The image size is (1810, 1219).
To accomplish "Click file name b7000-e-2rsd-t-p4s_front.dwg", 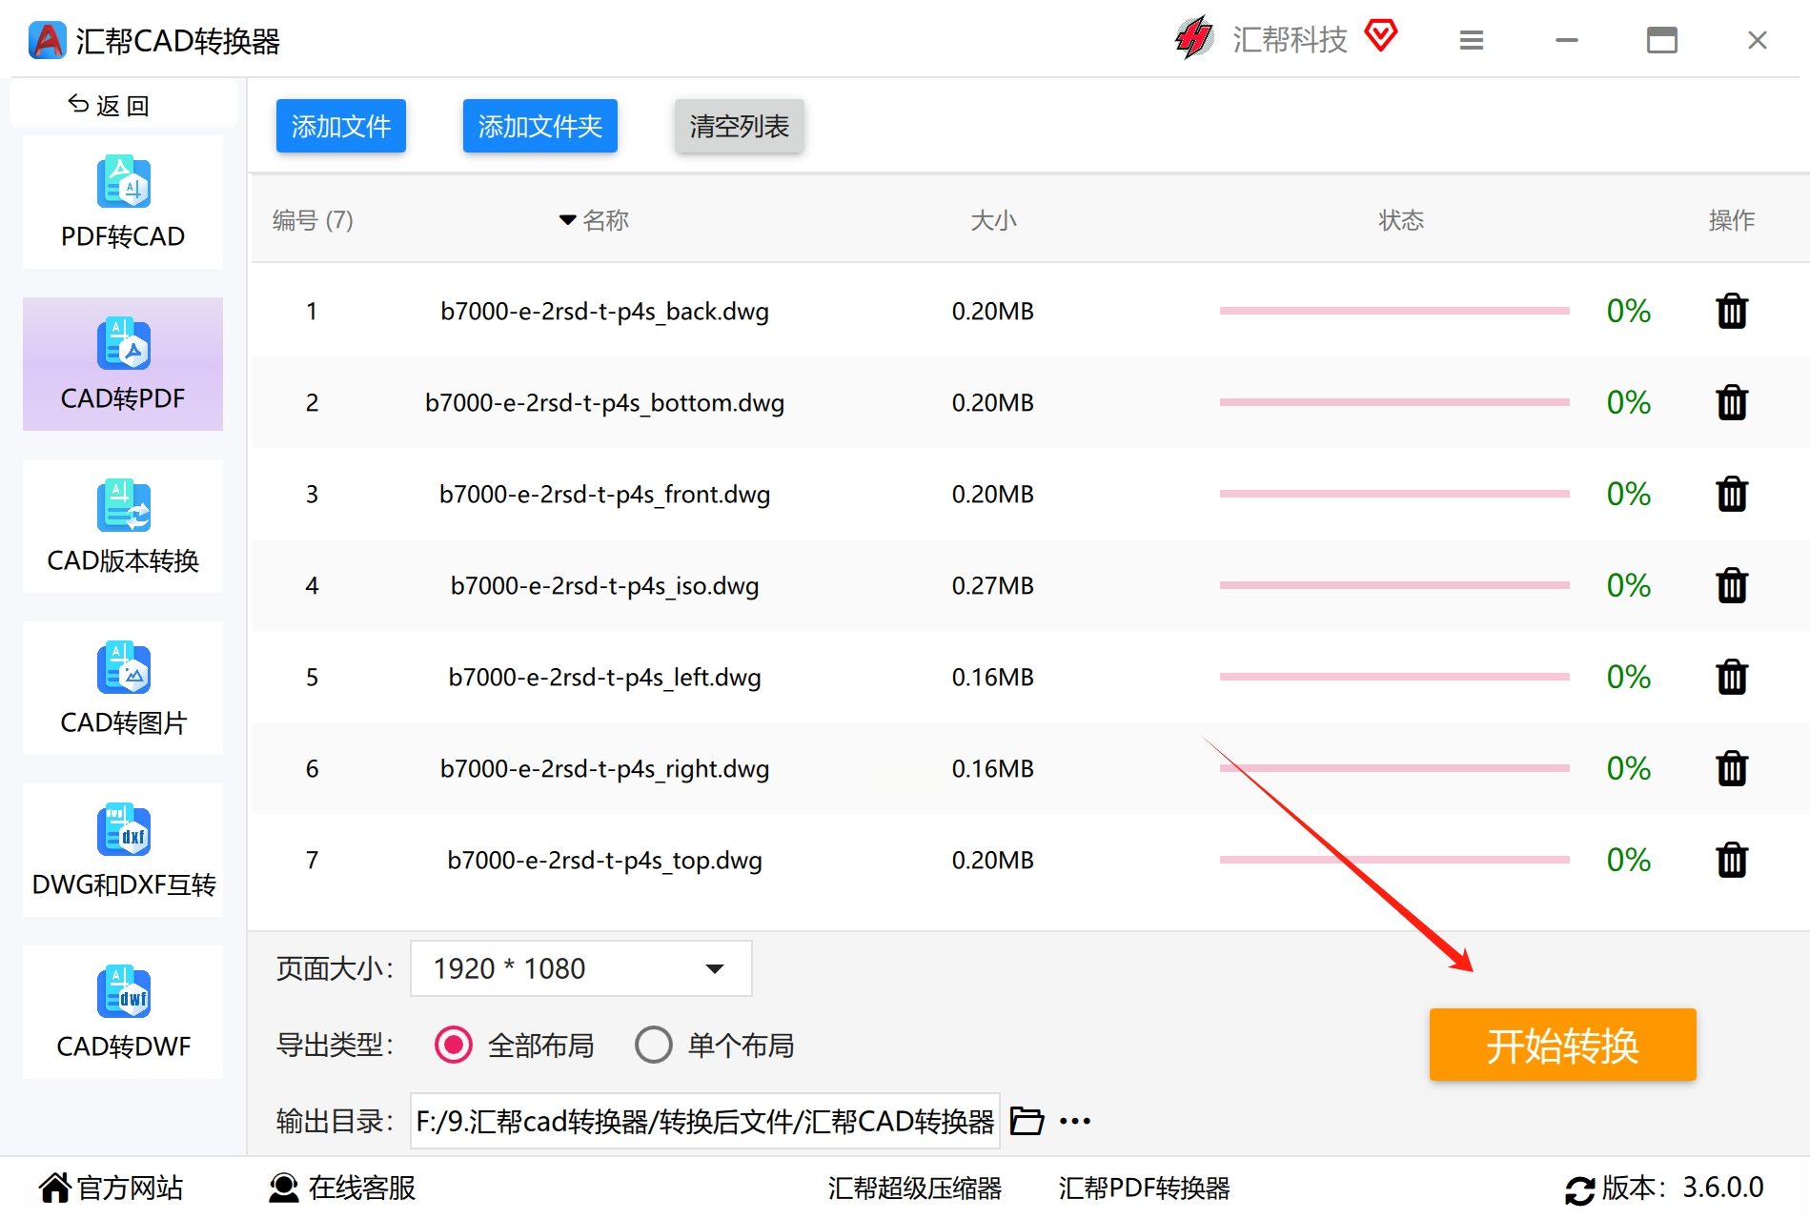I will click(x=605, y=494).
